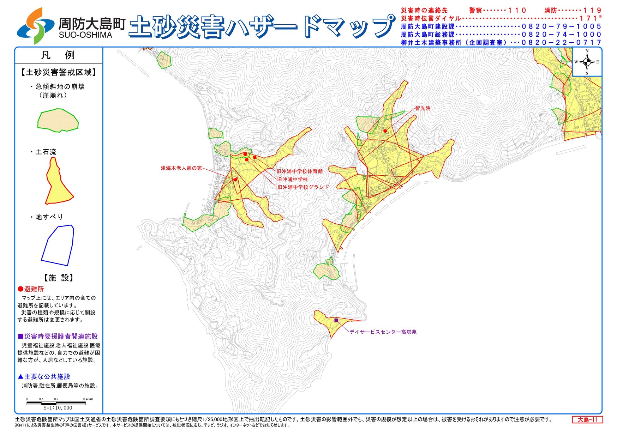Viewport: 617px width, 436px height.
Task: Click the 旧沖浦中学校体育館 map label
Action: coord(300,171)
